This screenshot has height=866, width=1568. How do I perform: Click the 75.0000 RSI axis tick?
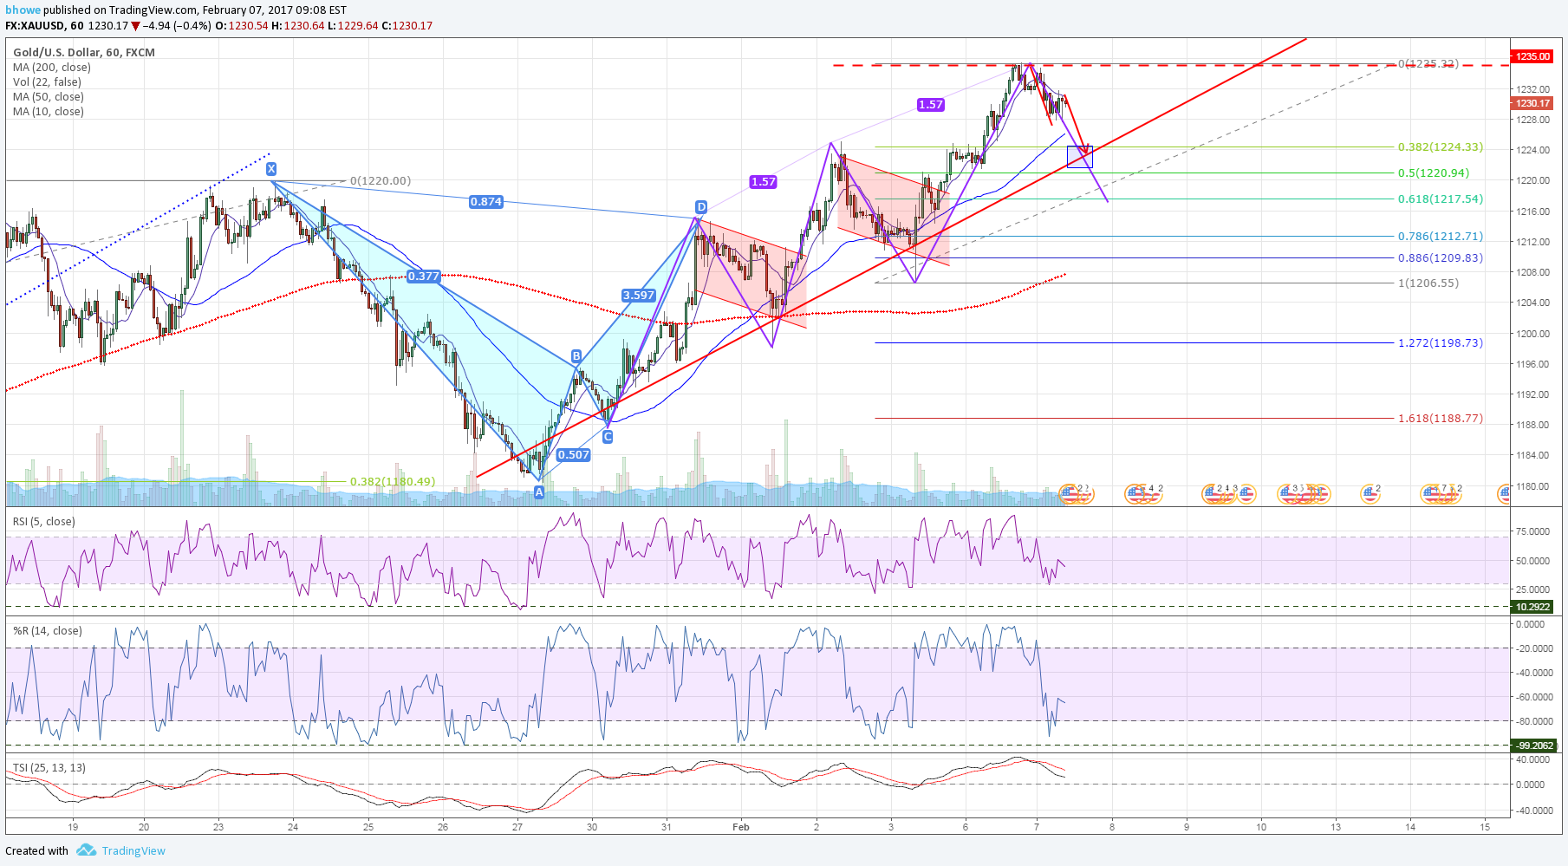(1532, 531)
